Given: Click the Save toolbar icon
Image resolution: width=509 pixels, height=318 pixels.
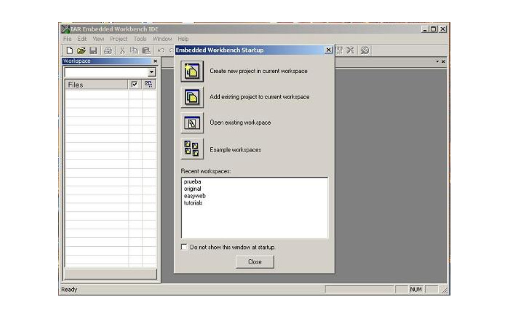Looking at the screenshot, I should point(93,50).
